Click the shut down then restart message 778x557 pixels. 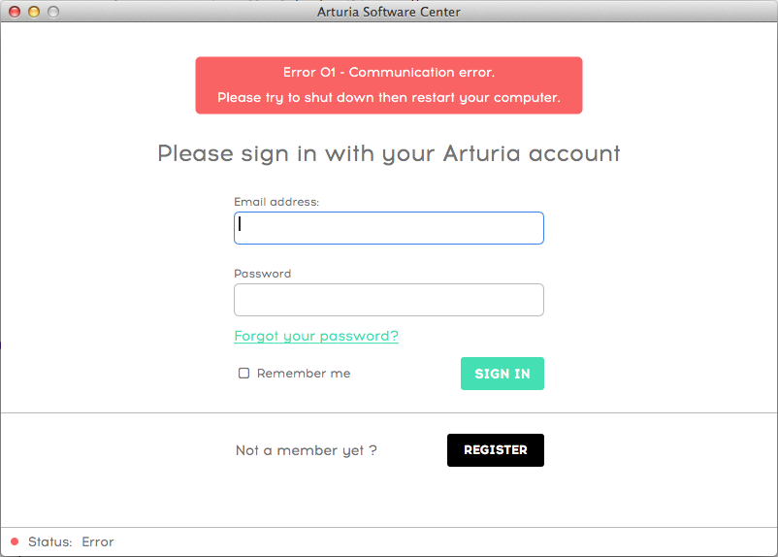pos(389,97)
